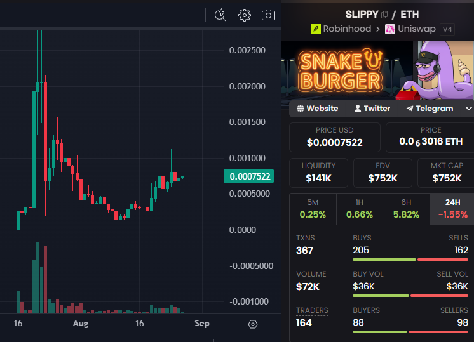
Task: Click the LIQUIDITY $141K box
Action: [318, 173]
